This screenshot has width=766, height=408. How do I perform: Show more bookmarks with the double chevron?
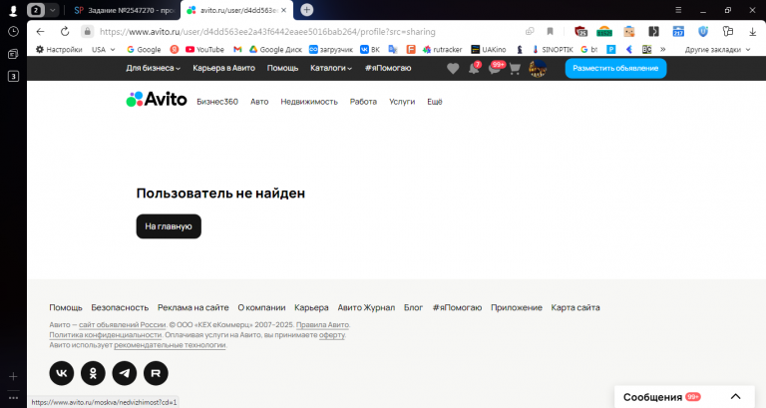(663, 49)
